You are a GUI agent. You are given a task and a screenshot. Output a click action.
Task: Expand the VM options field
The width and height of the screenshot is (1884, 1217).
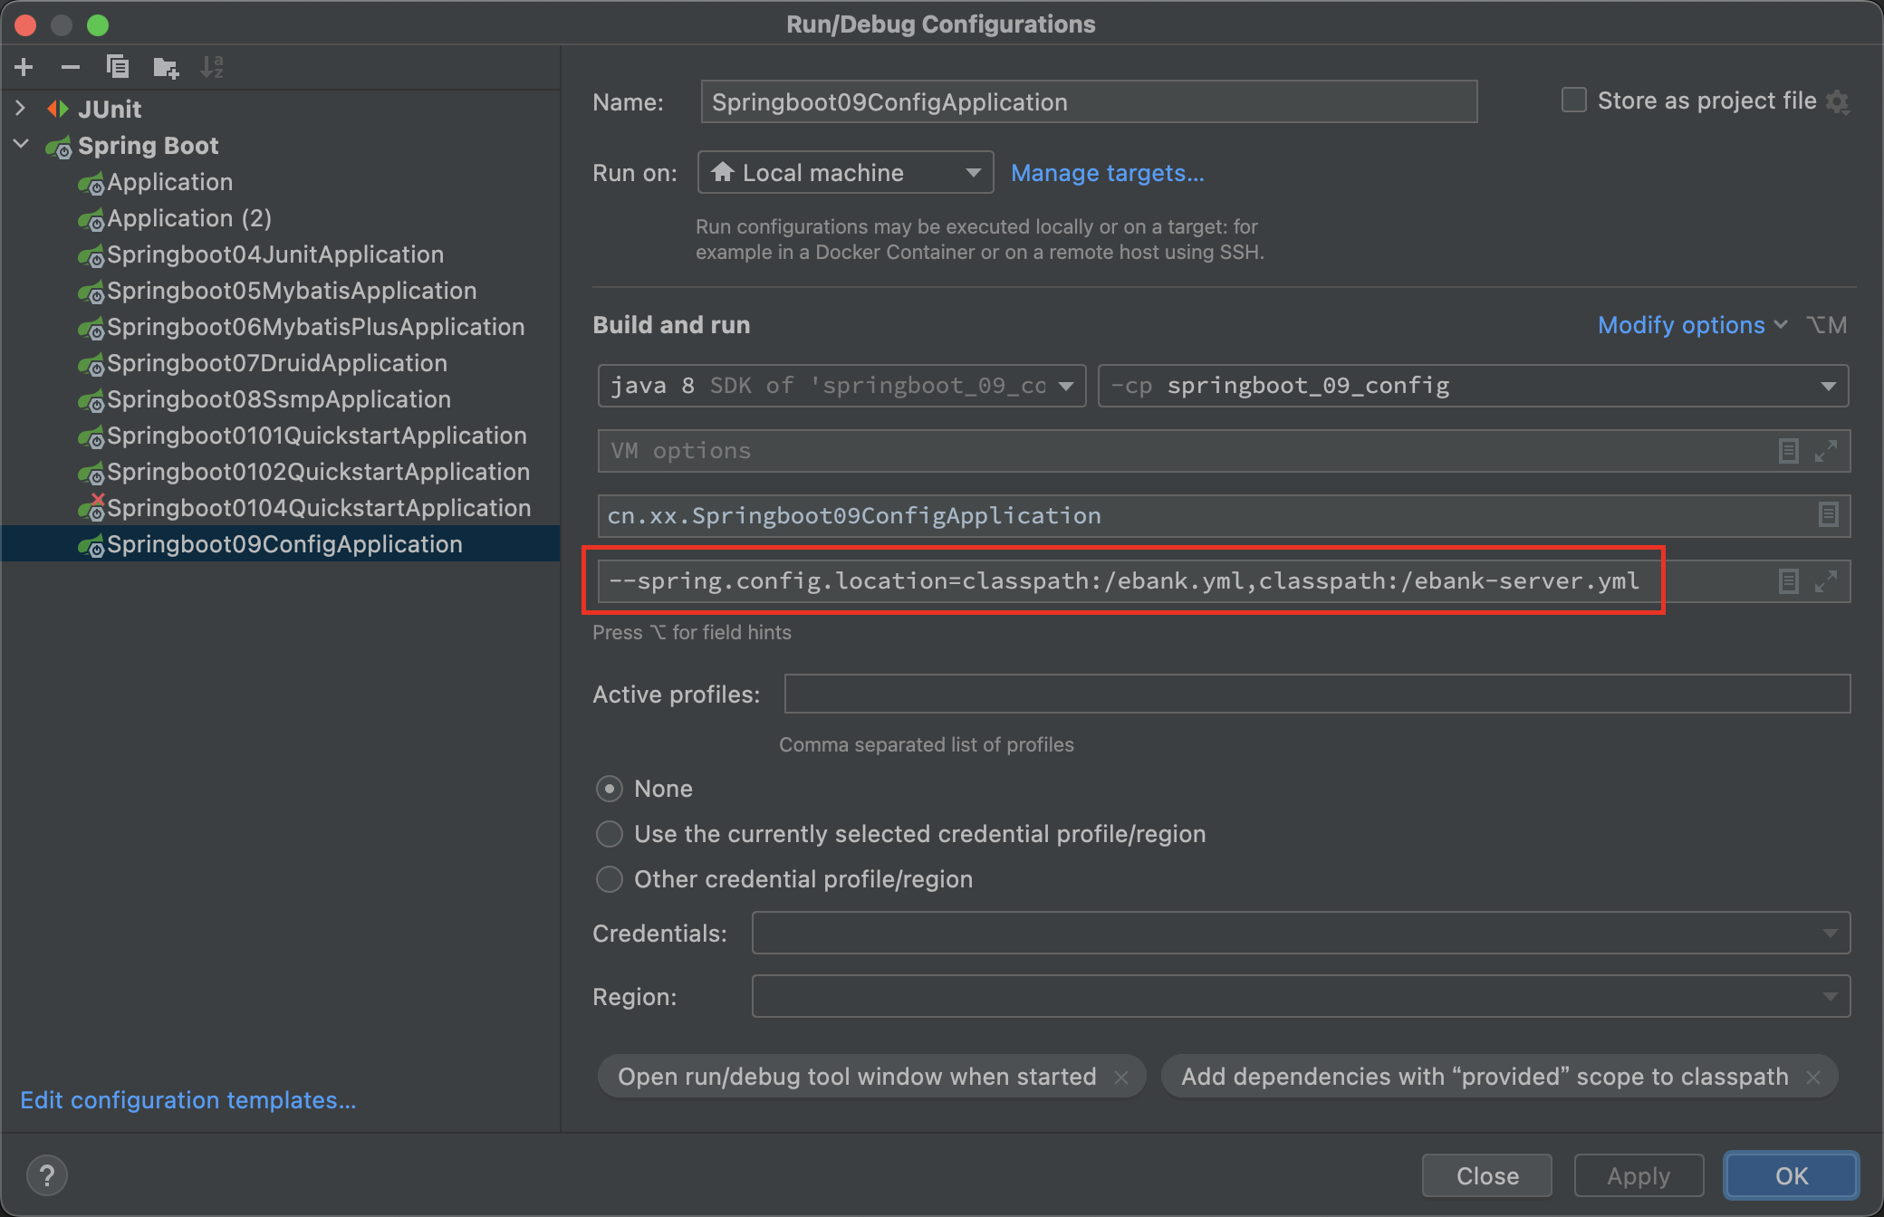coord(1826,451)
